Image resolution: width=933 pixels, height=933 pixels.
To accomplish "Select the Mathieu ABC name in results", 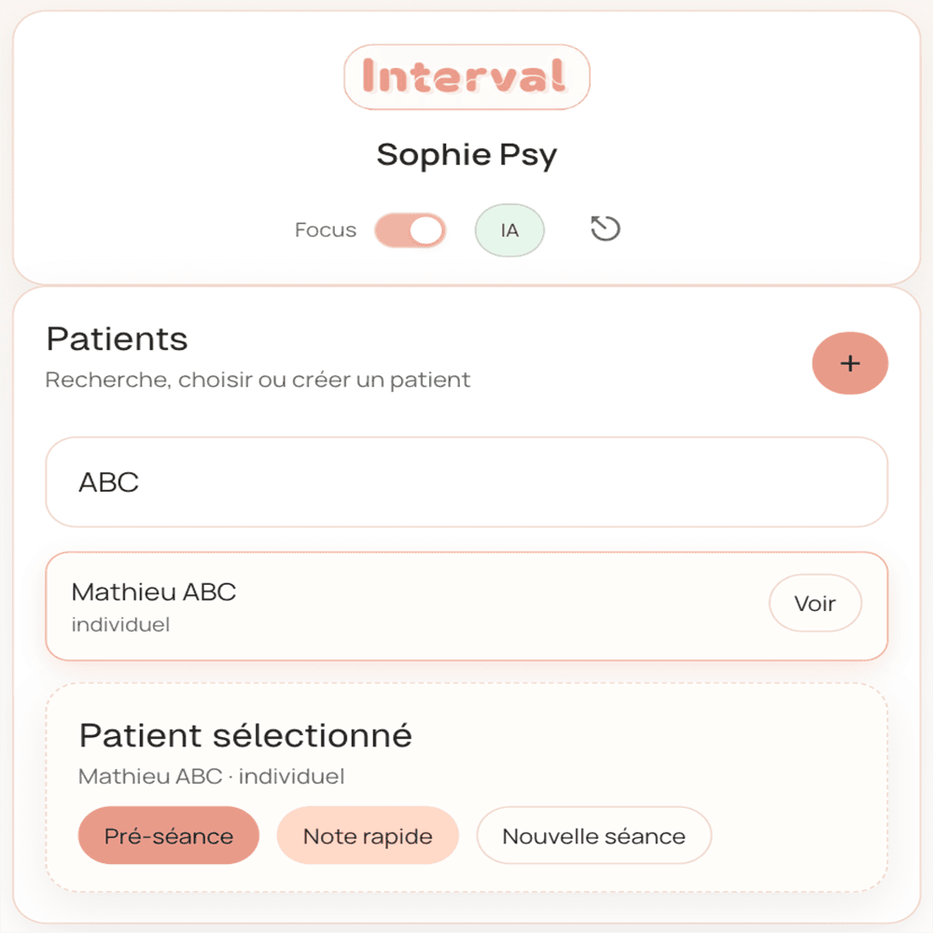I will 154,592.
